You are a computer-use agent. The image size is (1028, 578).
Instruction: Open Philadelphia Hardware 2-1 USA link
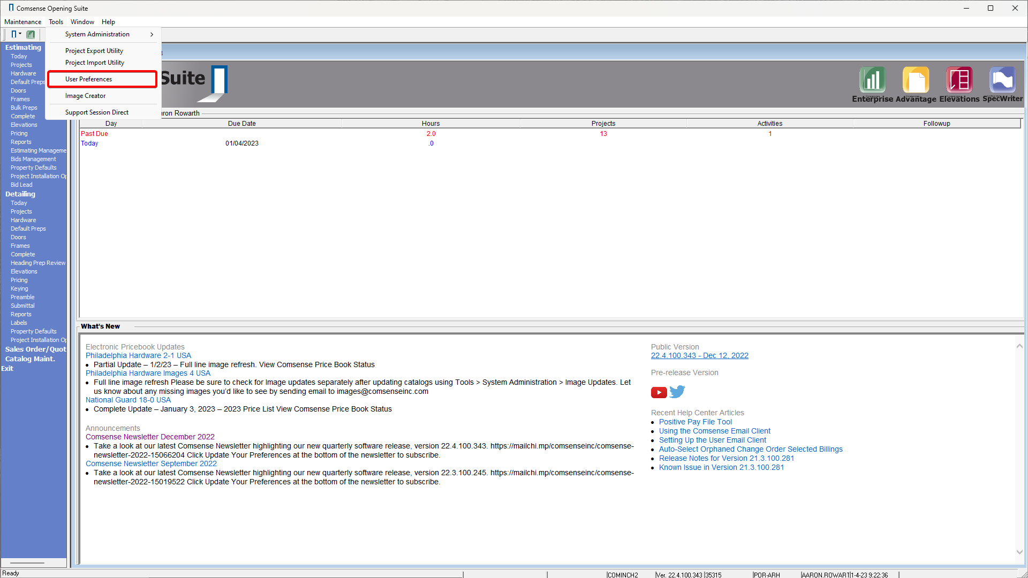[x=138, y=355]
